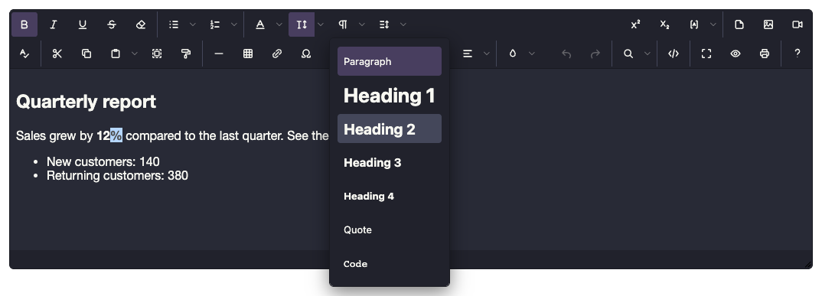
Task: Expand the class name dropdown arrow
Action: (713, 24)
